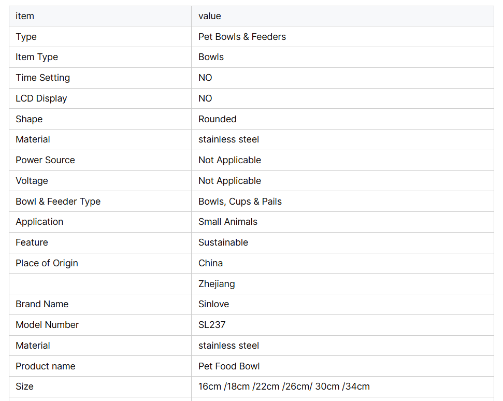Click the "China" origin value
Screen dimensions: 503x401
click(x=210, y=263)
